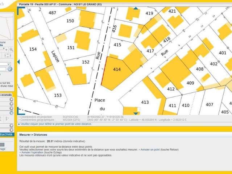Click the 'Place' label on map
The width and height of the screenshot is (232, 174).
pyautogui.click(x=100, y=100)
